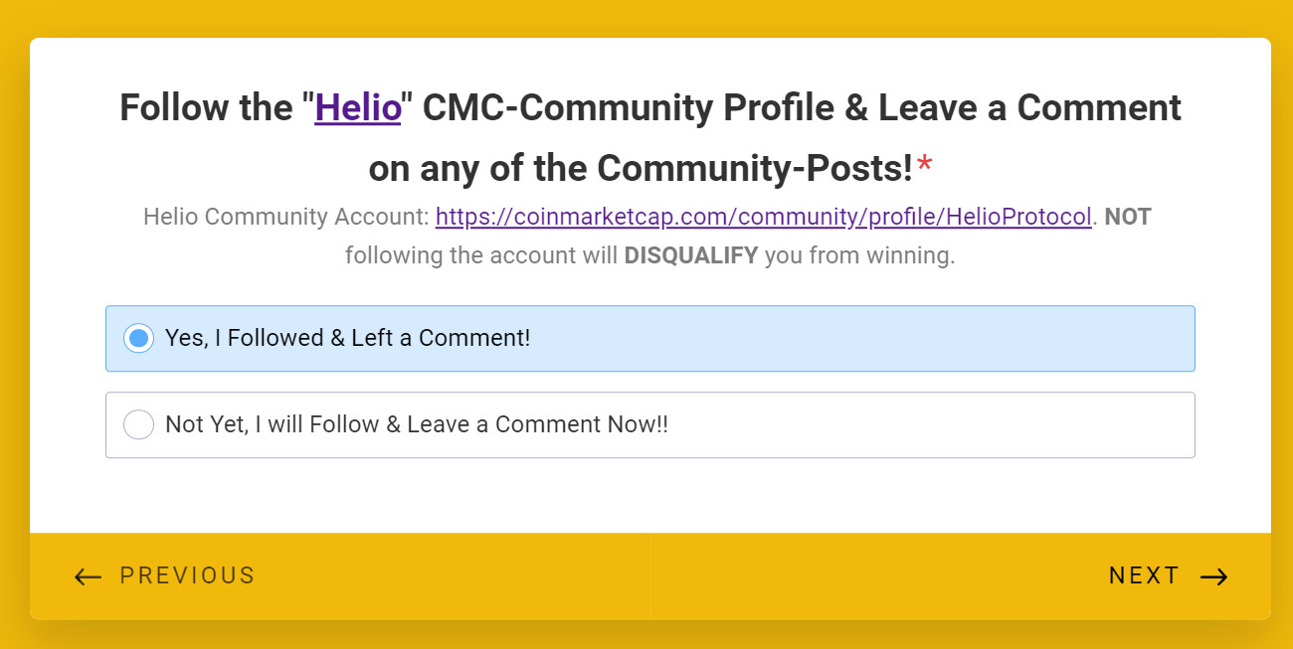Select the "Yes, I Followed" radio circle
Viewport: 1293px width, 649px height.
[x=139, y=338]
